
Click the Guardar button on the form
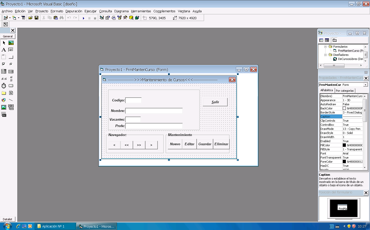[205, 144]
